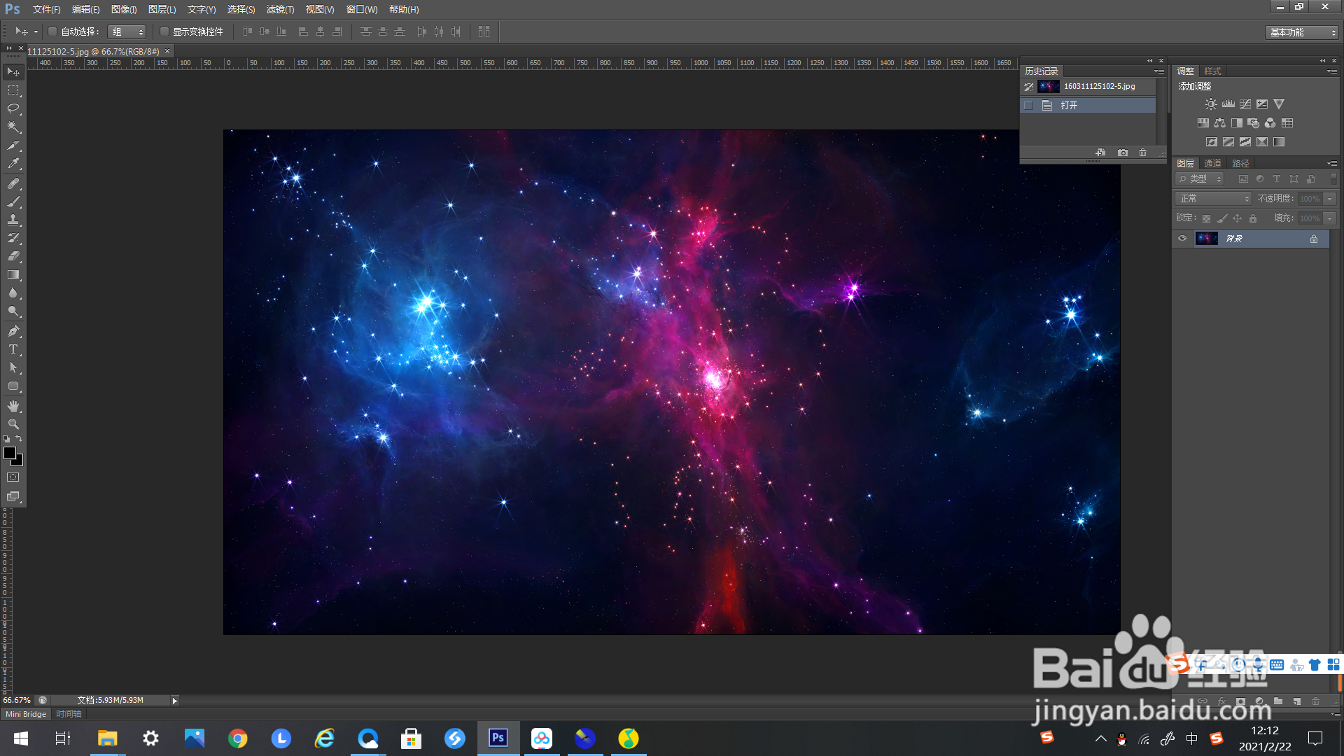Hide the Background layer visibility eye
Viewport: 1344px width, 756px height.
1182,239
